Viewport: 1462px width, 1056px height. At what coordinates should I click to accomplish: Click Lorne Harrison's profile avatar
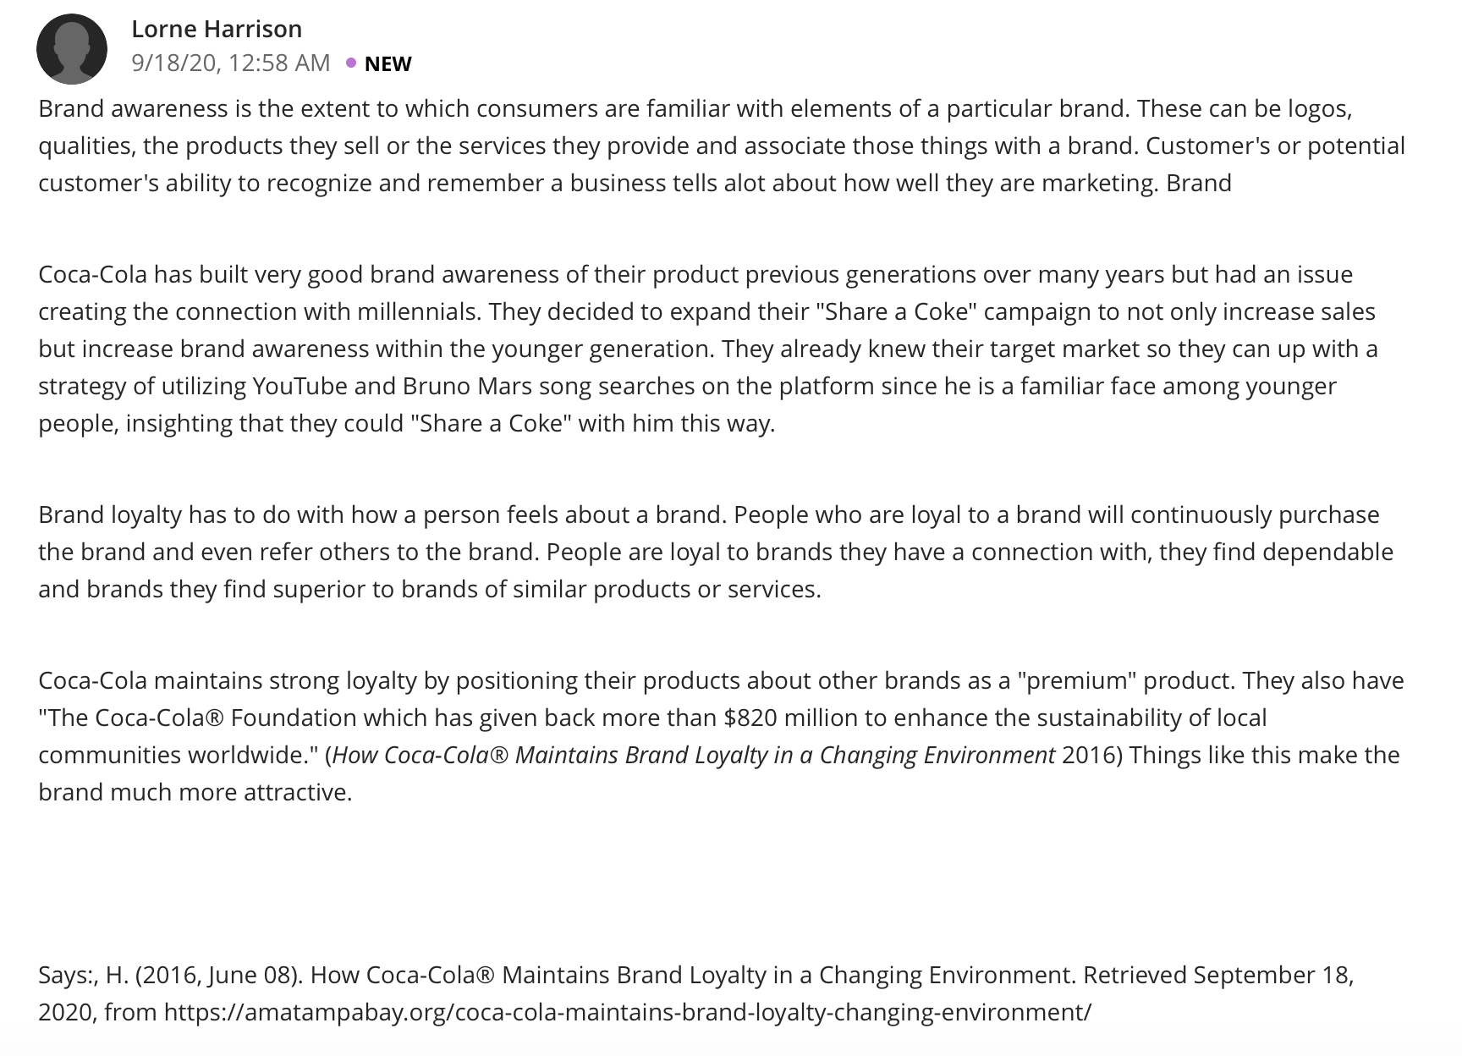pos(72,49)
